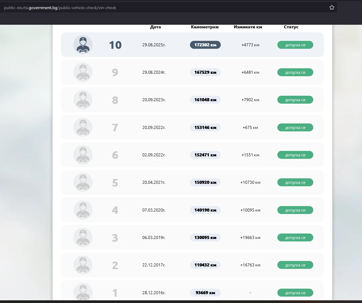Viewport: 362px width, 303px height.
Task: Click mechanic icon for inspection 7
Action: 83,127
